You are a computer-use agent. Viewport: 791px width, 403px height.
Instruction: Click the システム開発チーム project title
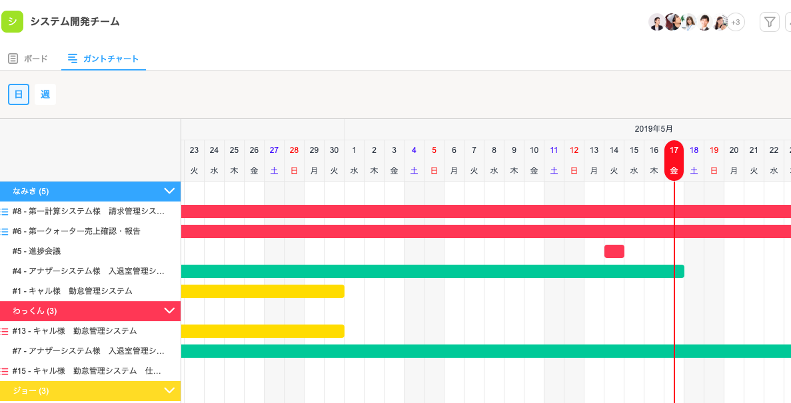(75, 22)
